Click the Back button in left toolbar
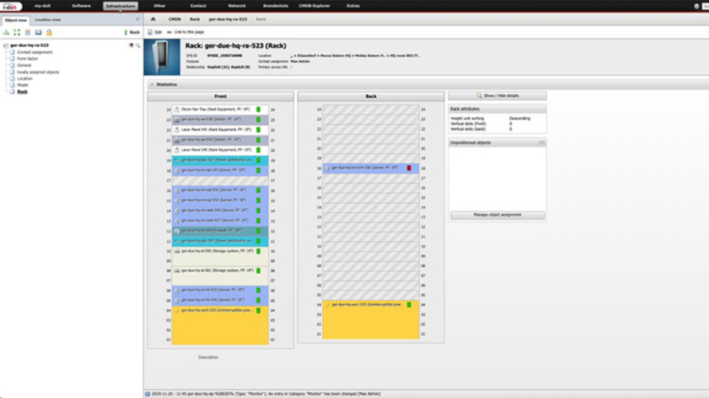 pos(132,33)
